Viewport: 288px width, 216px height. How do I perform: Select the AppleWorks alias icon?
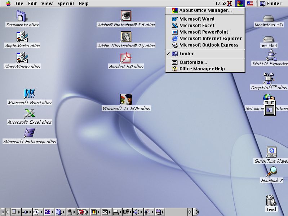pos(22,37)
